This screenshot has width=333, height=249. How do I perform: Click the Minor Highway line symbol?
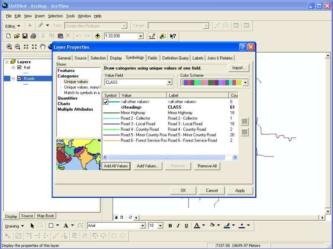click(x=111, y=113)
